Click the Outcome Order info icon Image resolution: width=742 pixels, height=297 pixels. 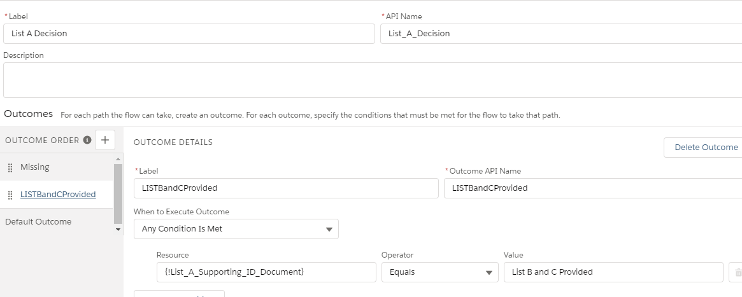point(87,141)
